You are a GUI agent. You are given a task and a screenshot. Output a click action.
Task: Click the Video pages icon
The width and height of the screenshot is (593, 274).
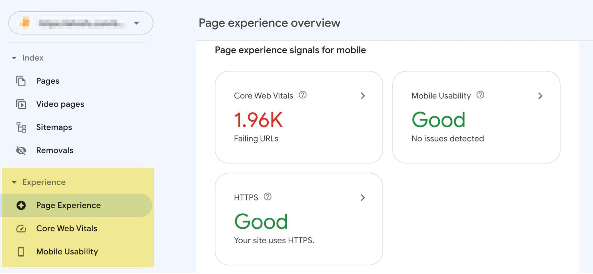21,104
